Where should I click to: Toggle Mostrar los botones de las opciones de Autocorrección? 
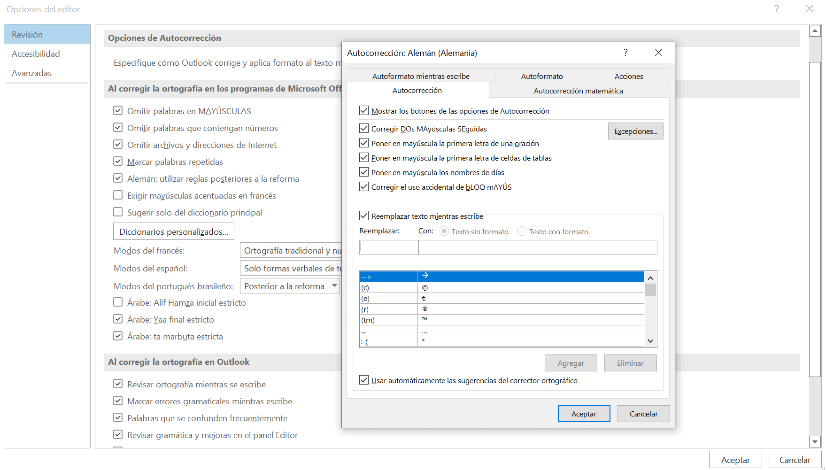click(x=364, y=111)
